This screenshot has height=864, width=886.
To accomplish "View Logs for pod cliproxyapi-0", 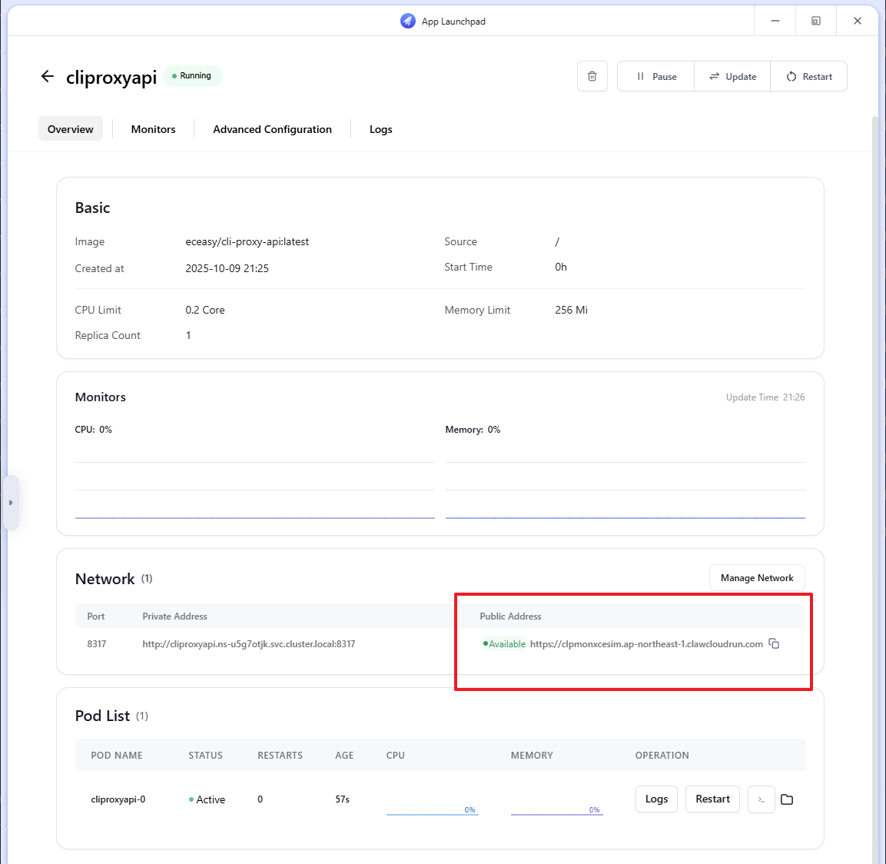I will [656, 799].
